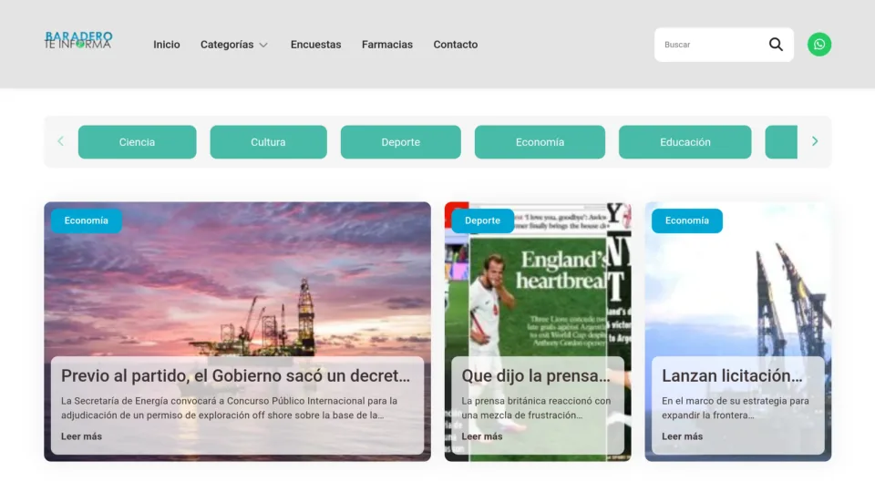Select the Economía category button in carousel

[540, 142]
